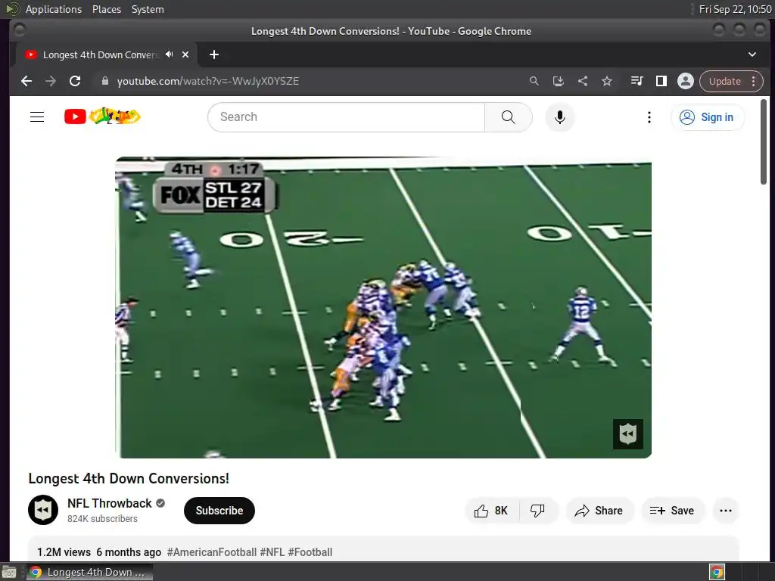Select the Longest 4th Down Conversions tab
The width and height of the screenshot is (775, 581).
coord(101,54)
